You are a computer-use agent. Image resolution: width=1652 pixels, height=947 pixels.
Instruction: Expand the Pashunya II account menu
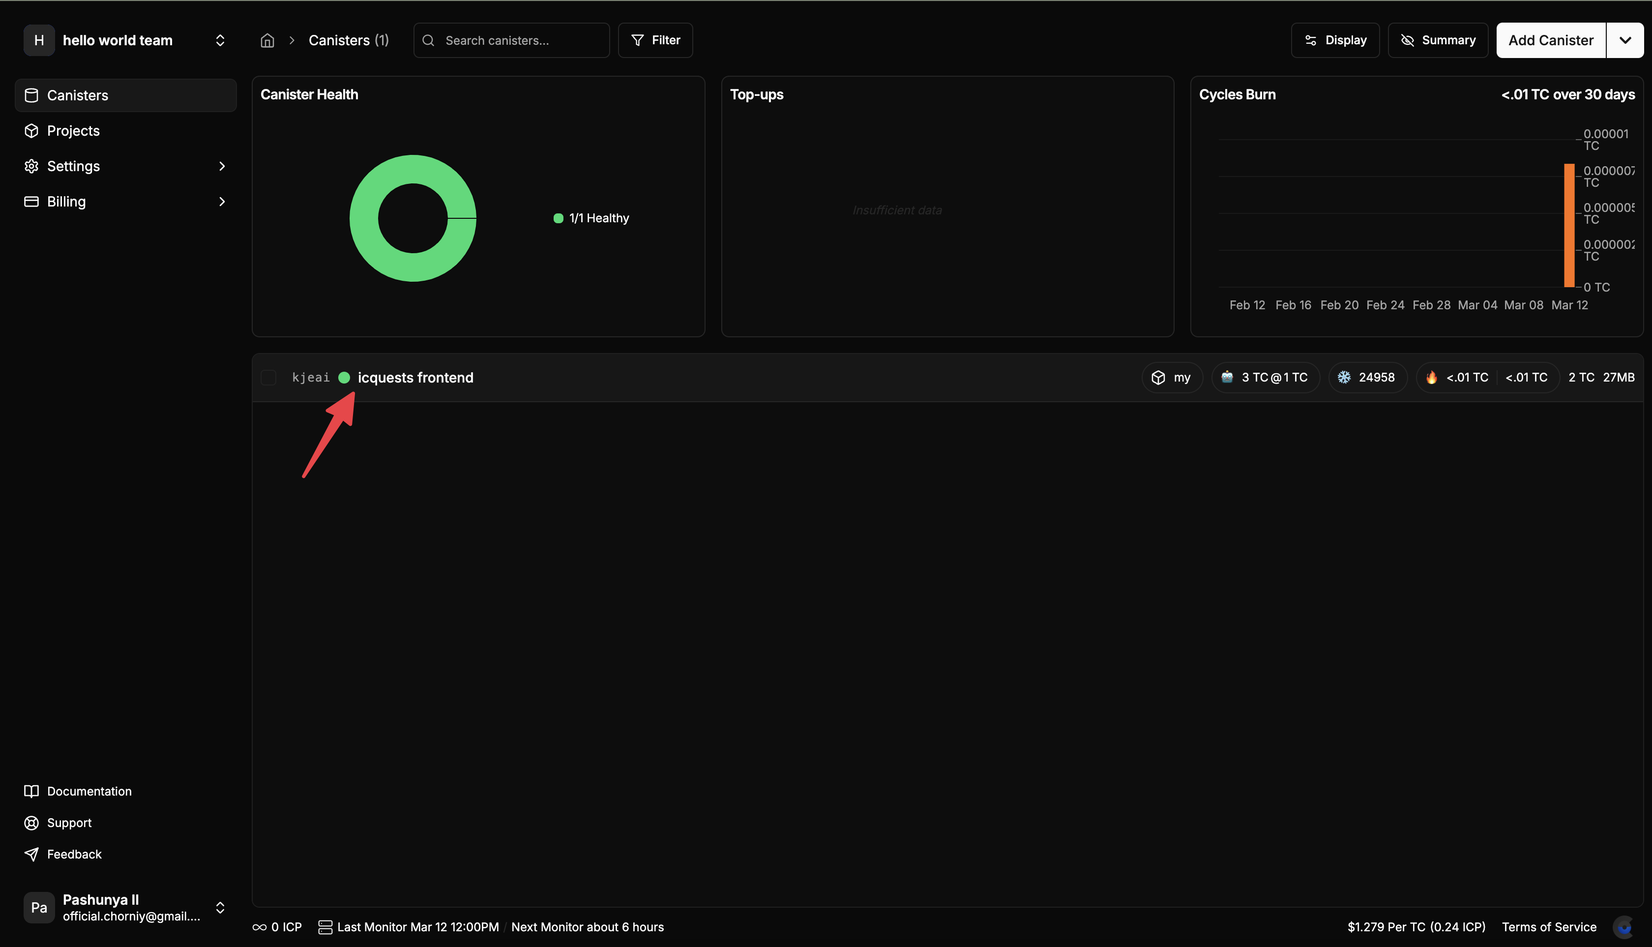click(x=220, y=907)
